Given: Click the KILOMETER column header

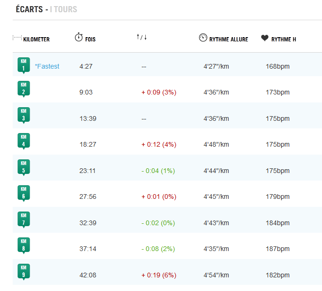Looking at the screenshot, I should pyautogui.click(x=36, y=39).
